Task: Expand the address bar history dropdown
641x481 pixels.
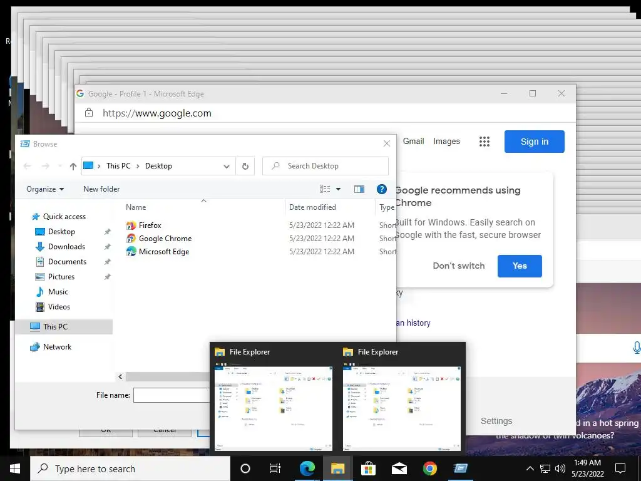Action: pos(227,166)
